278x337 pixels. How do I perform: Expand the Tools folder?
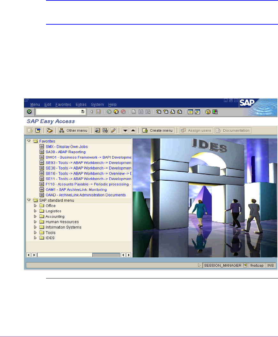point(35,232)
